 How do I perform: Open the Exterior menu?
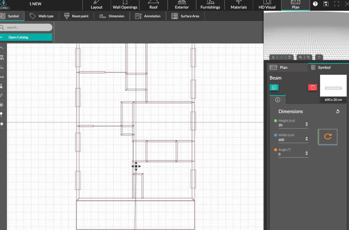click(x=182, y=5)
